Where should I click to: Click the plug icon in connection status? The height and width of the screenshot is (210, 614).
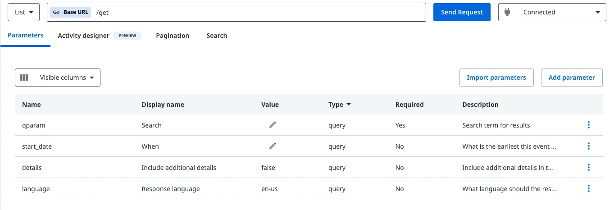click(507, 12)
